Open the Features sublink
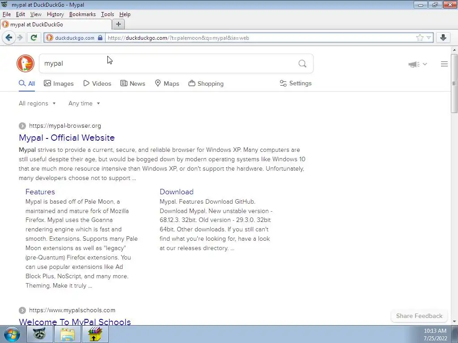 click(x=40, y=192)
